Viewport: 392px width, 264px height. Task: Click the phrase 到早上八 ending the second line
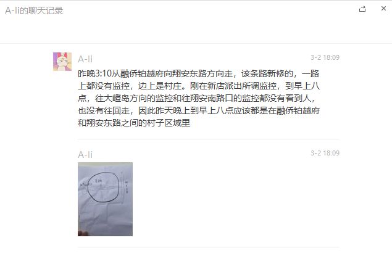click(302, 86)
